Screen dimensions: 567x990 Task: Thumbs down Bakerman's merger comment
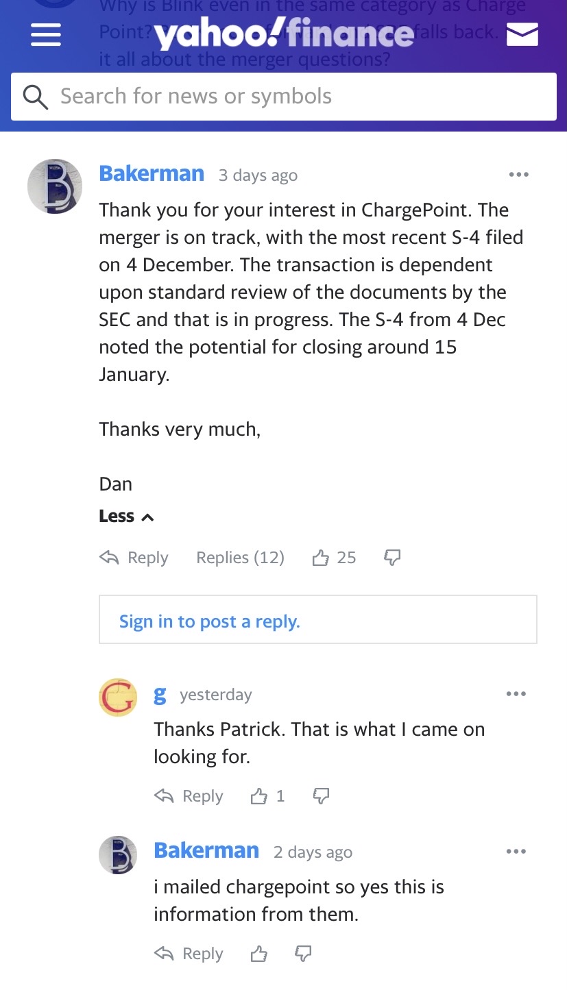pos(391,558)
